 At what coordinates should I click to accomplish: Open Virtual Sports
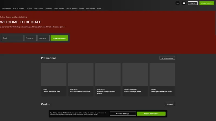click(x=72, y=9)
